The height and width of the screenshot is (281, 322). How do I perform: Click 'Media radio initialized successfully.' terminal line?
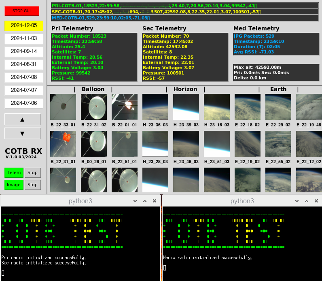tap(208, 258)
